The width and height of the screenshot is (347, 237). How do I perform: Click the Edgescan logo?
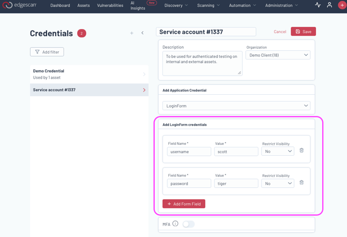click(x=19, y=5)
